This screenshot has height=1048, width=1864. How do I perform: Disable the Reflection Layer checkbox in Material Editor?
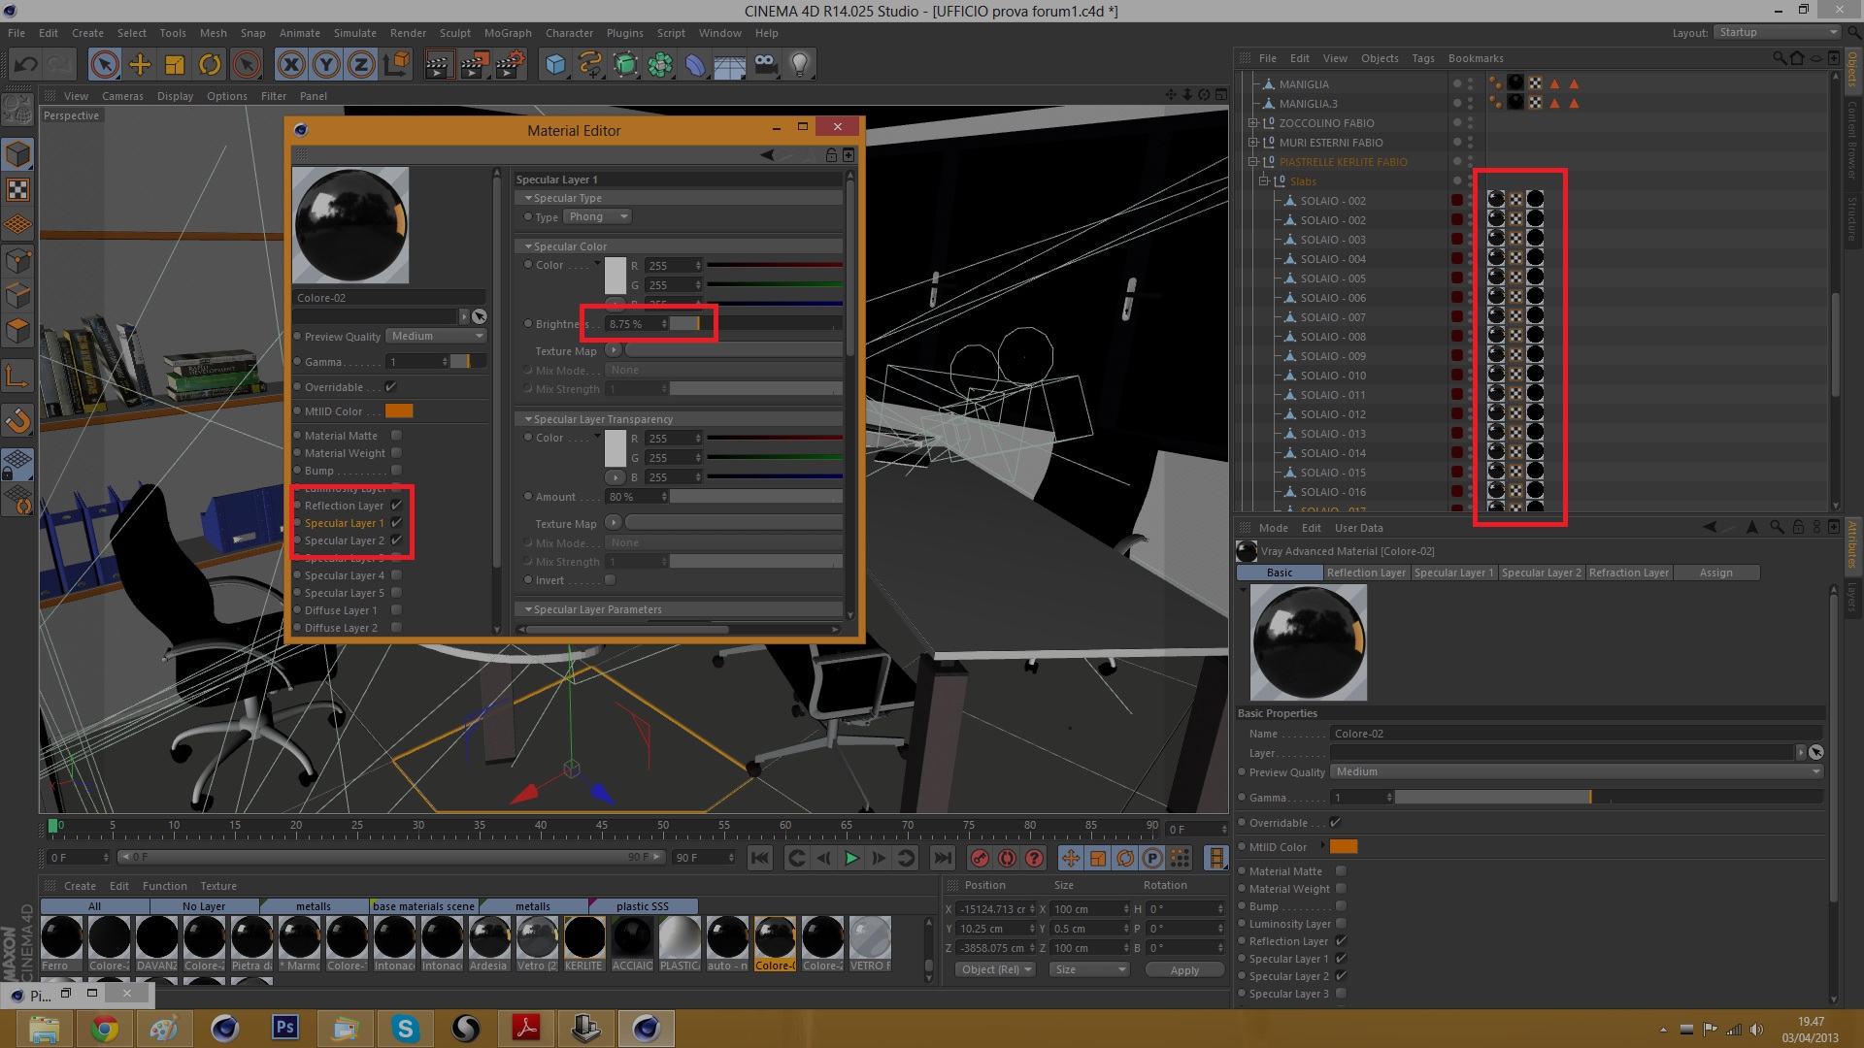(396, 506)
